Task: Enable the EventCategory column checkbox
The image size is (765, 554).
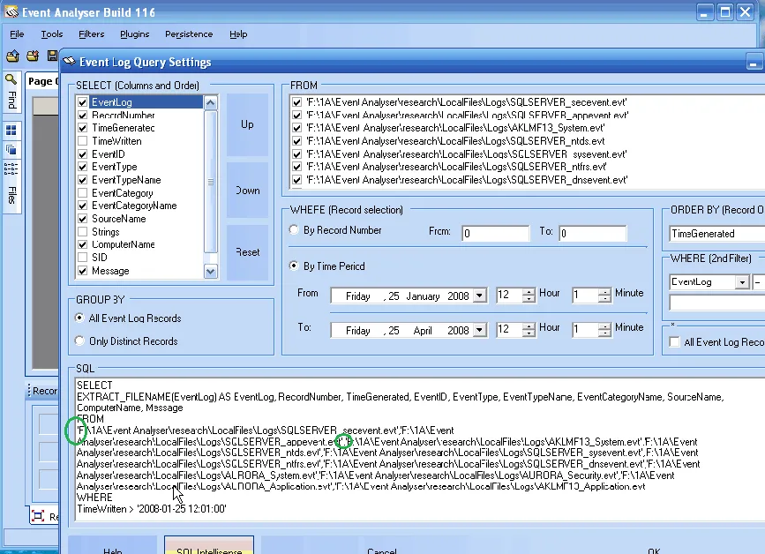Action: pos(82,192)
